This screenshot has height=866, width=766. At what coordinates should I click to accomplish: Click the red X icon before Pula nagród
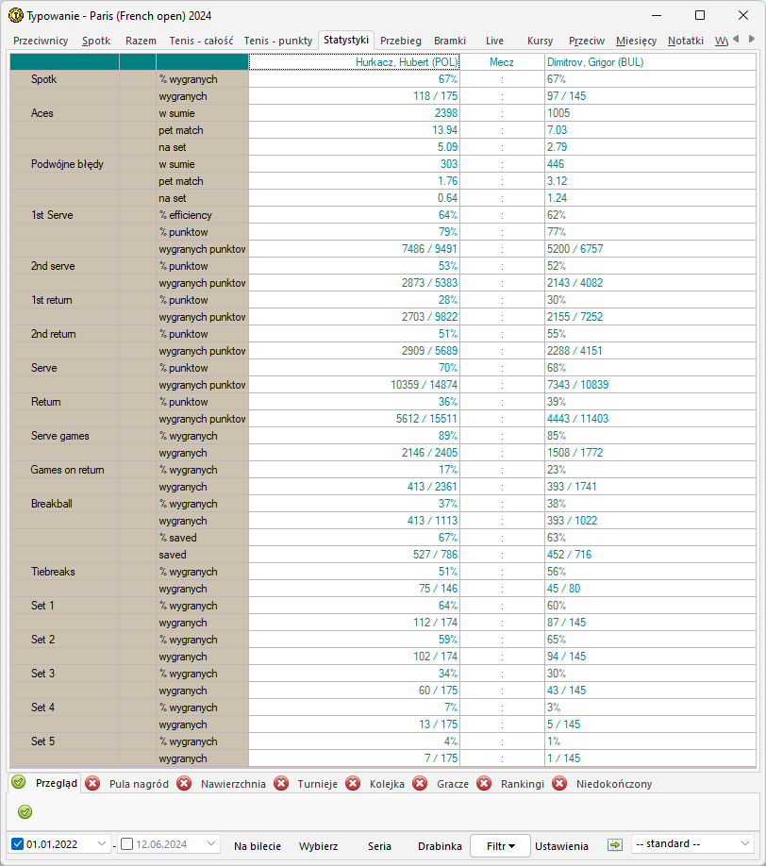point(92,784)
